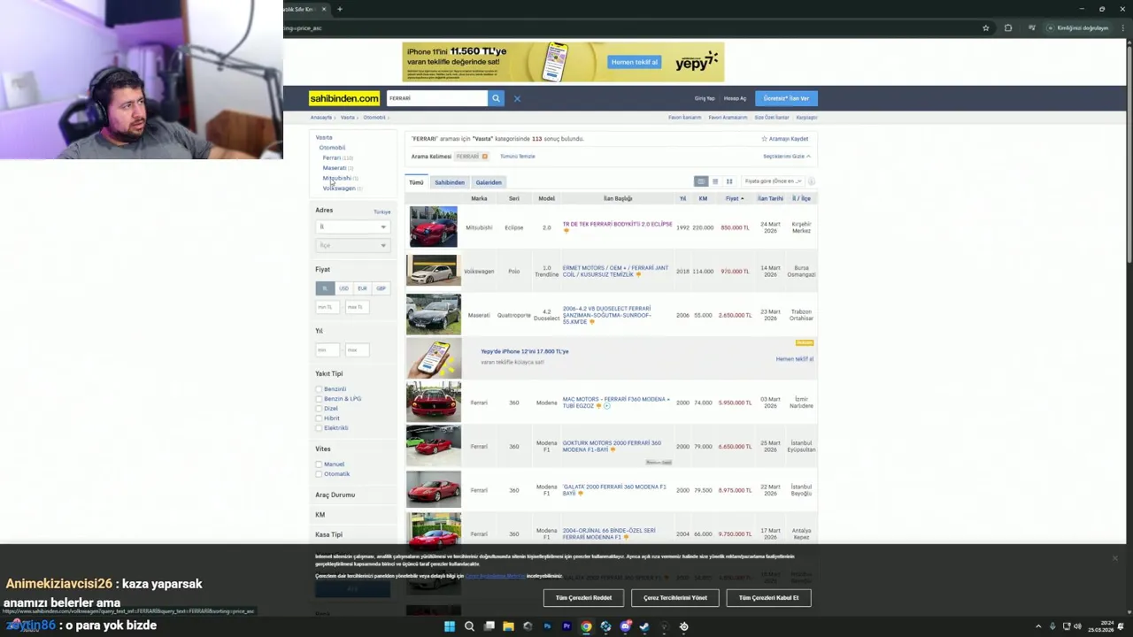Open Windows Start menu

pyautogui.click(x=450, y=626)
